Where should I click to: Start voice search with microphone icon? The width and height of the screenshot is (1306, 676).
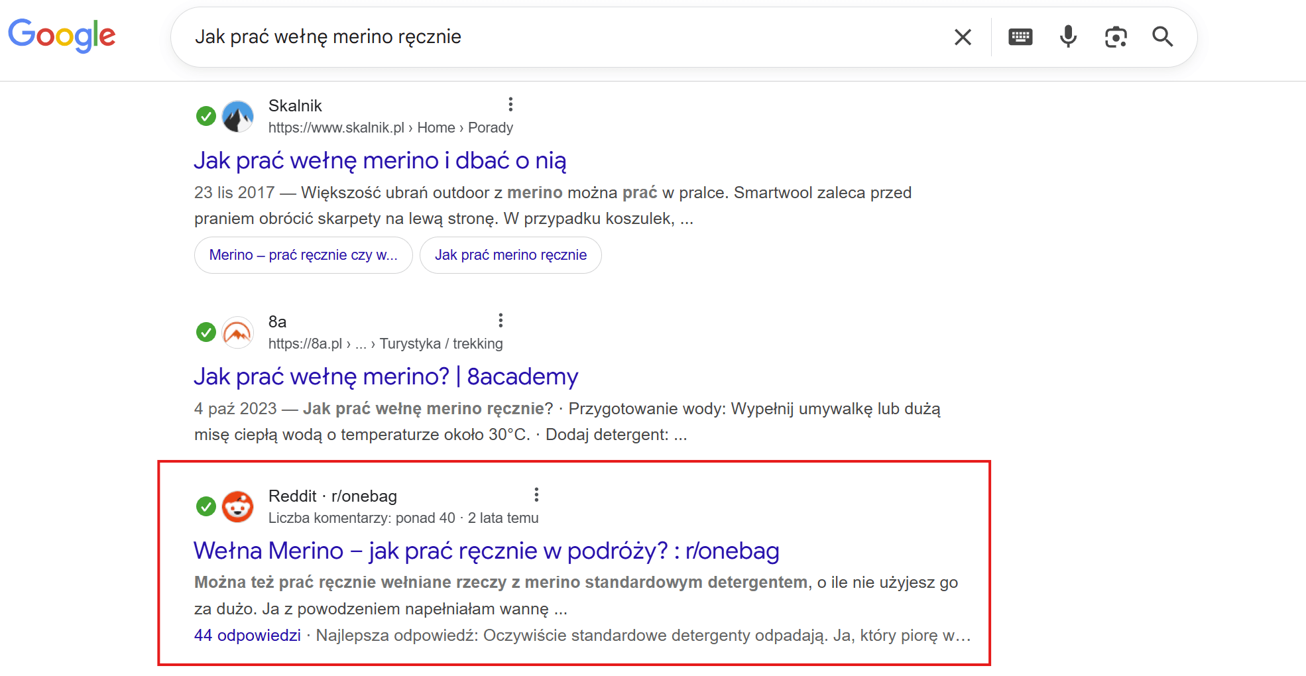coord(1068,37)
